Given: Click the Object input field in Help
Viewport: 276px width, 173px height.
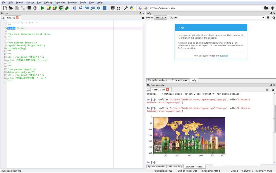Looking at the screenshot, I should (x=220, y=18).
